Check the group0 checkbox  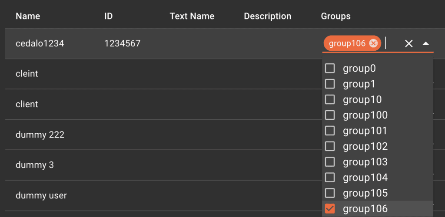coord(330,69)
